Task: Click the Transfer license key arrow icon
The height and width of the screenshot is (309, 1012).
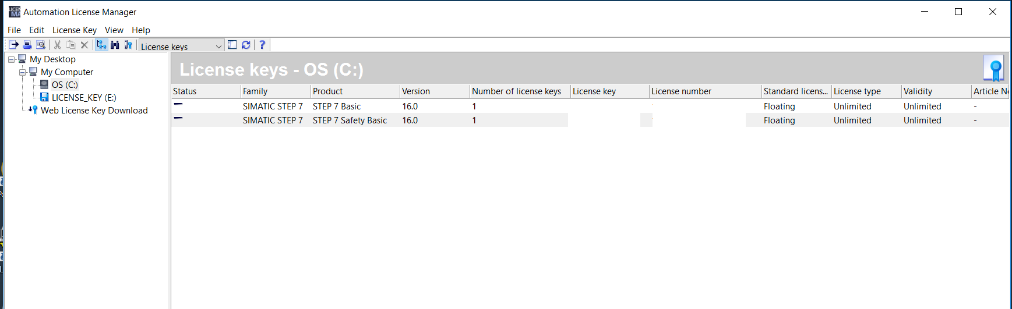Action: coord(14,45)
